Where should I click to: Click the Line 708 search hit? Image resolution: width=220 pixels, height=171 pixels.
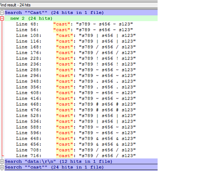pyautogui.click(x=76, y=150)
